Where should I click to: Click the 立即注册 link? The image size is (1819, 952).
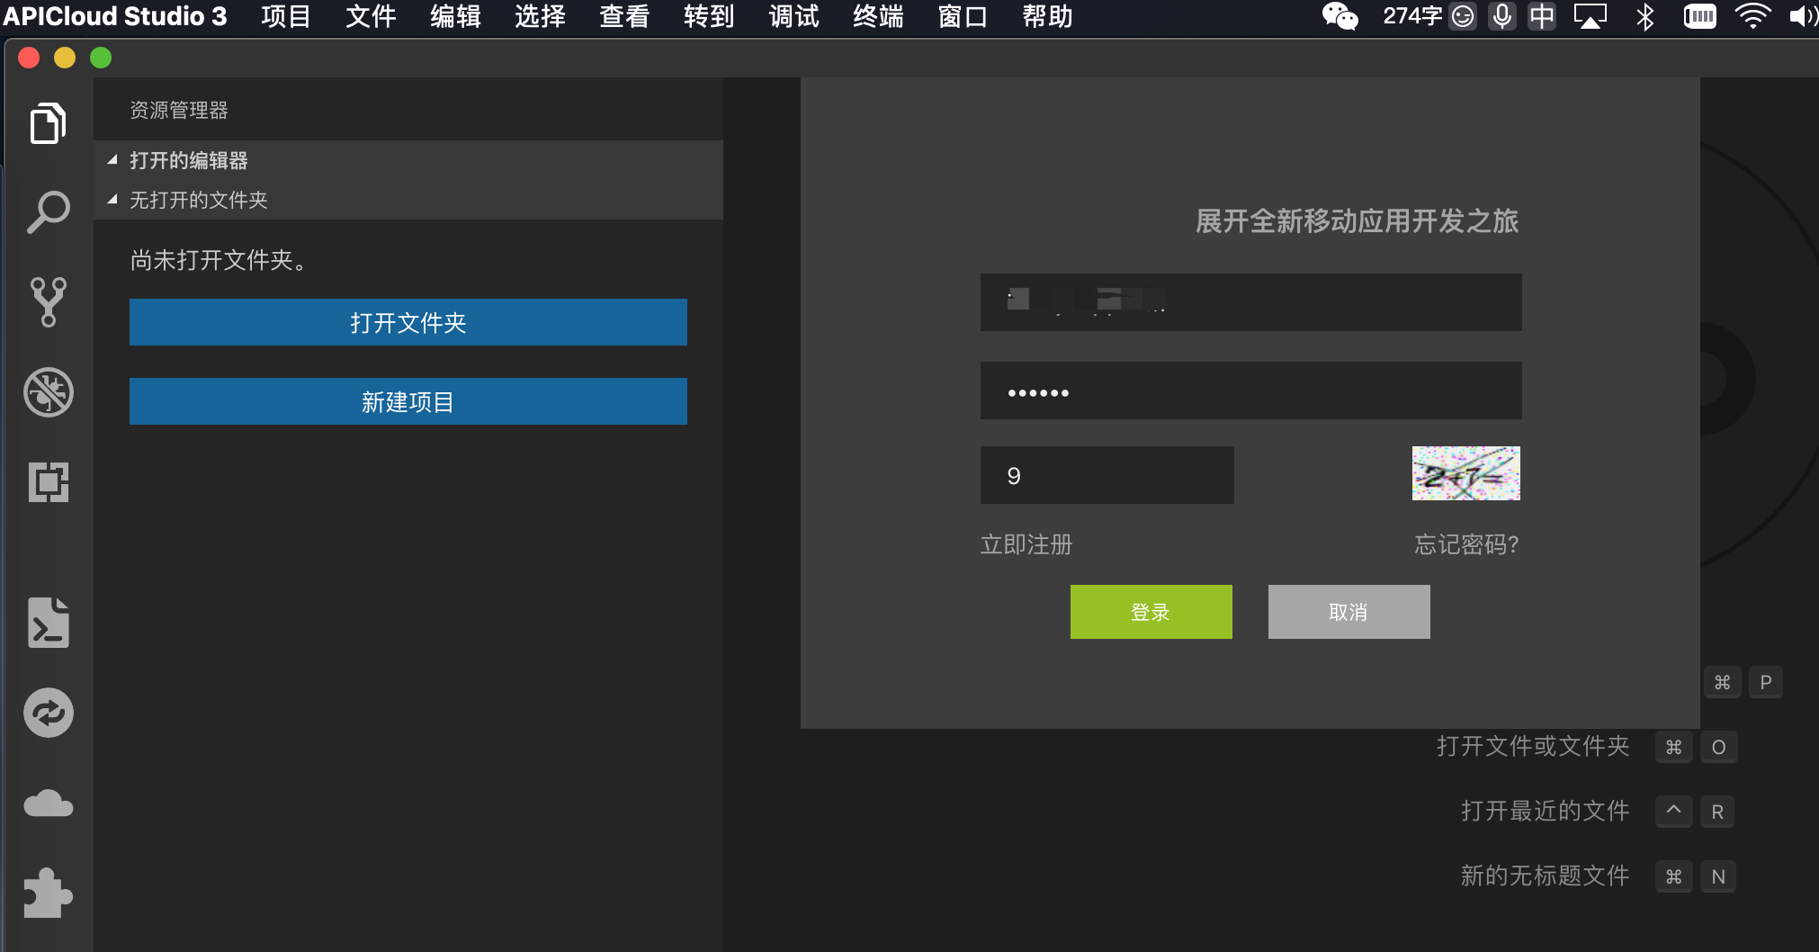1025,544
